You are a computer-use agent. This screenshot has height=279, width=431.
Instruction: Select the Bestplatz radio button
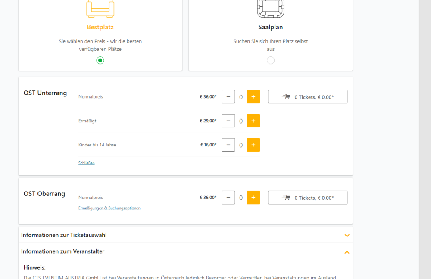100,60
